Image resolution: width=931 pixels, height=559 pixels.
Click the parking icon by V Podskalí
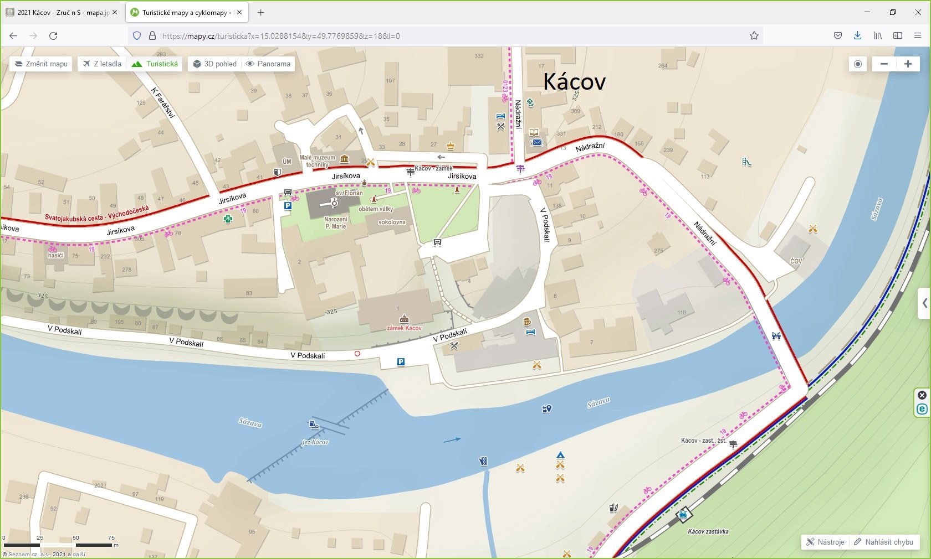(x=401, y=362)
